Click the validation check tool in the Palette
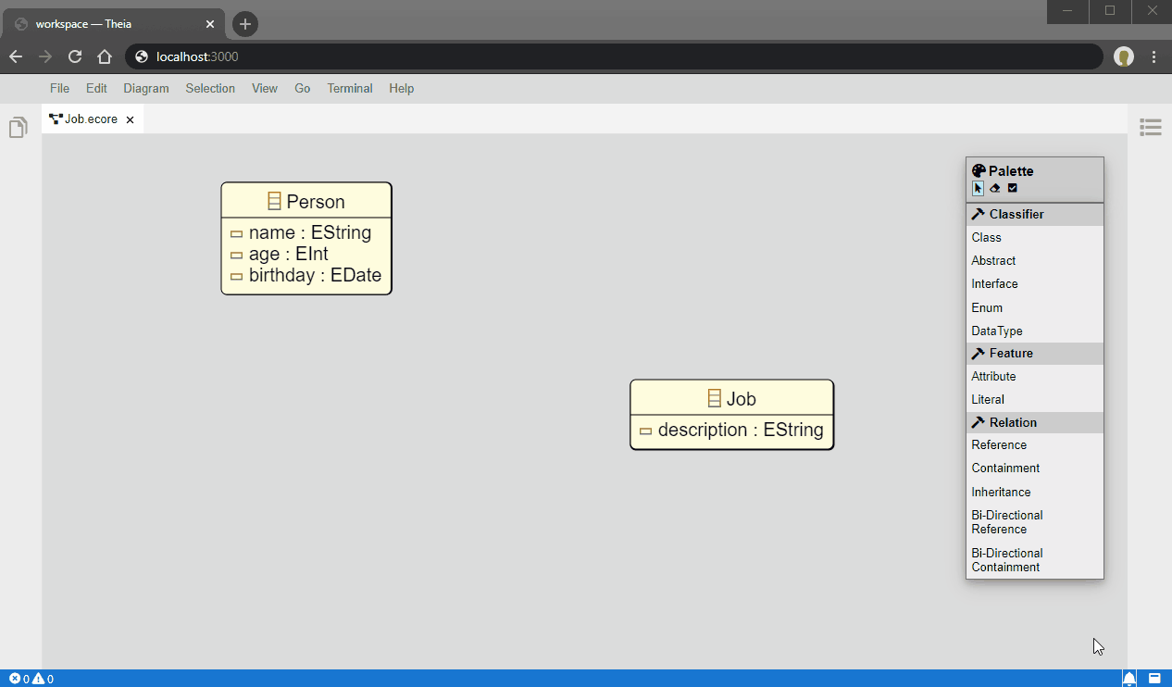Screen dimensions: 1172x687 coord(1012,188)
